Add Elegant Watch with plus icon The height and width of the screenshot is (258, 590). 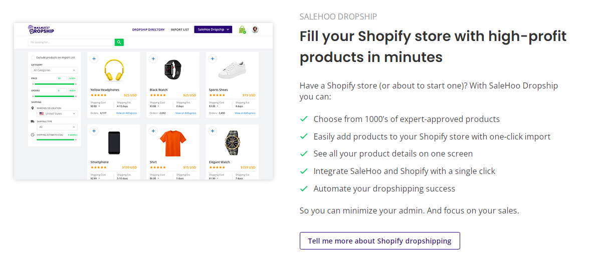(x=212, y=131)
